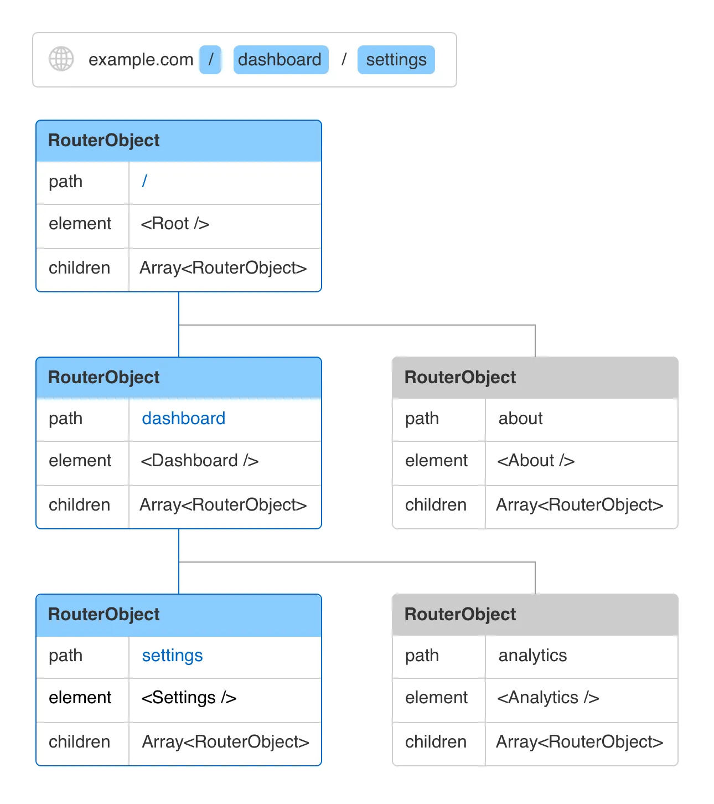Select the <Root /> element cell
This screenshot has height=804, width=714.
(x=175, y=224)
